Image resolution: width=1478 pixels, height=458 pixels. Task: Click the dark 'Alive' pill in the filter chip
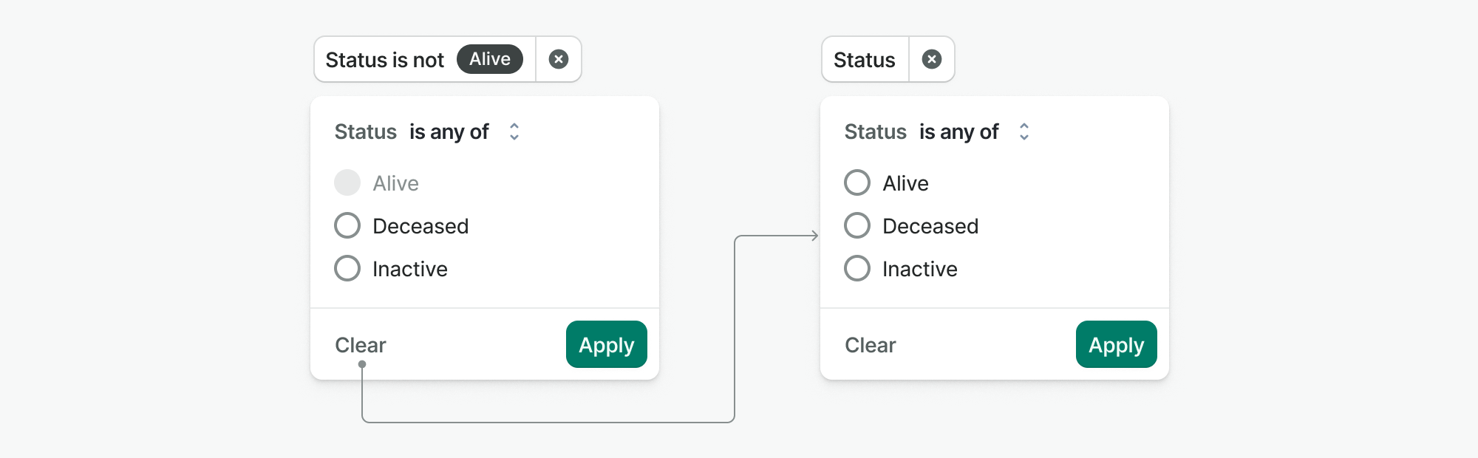tap(490, 59)
